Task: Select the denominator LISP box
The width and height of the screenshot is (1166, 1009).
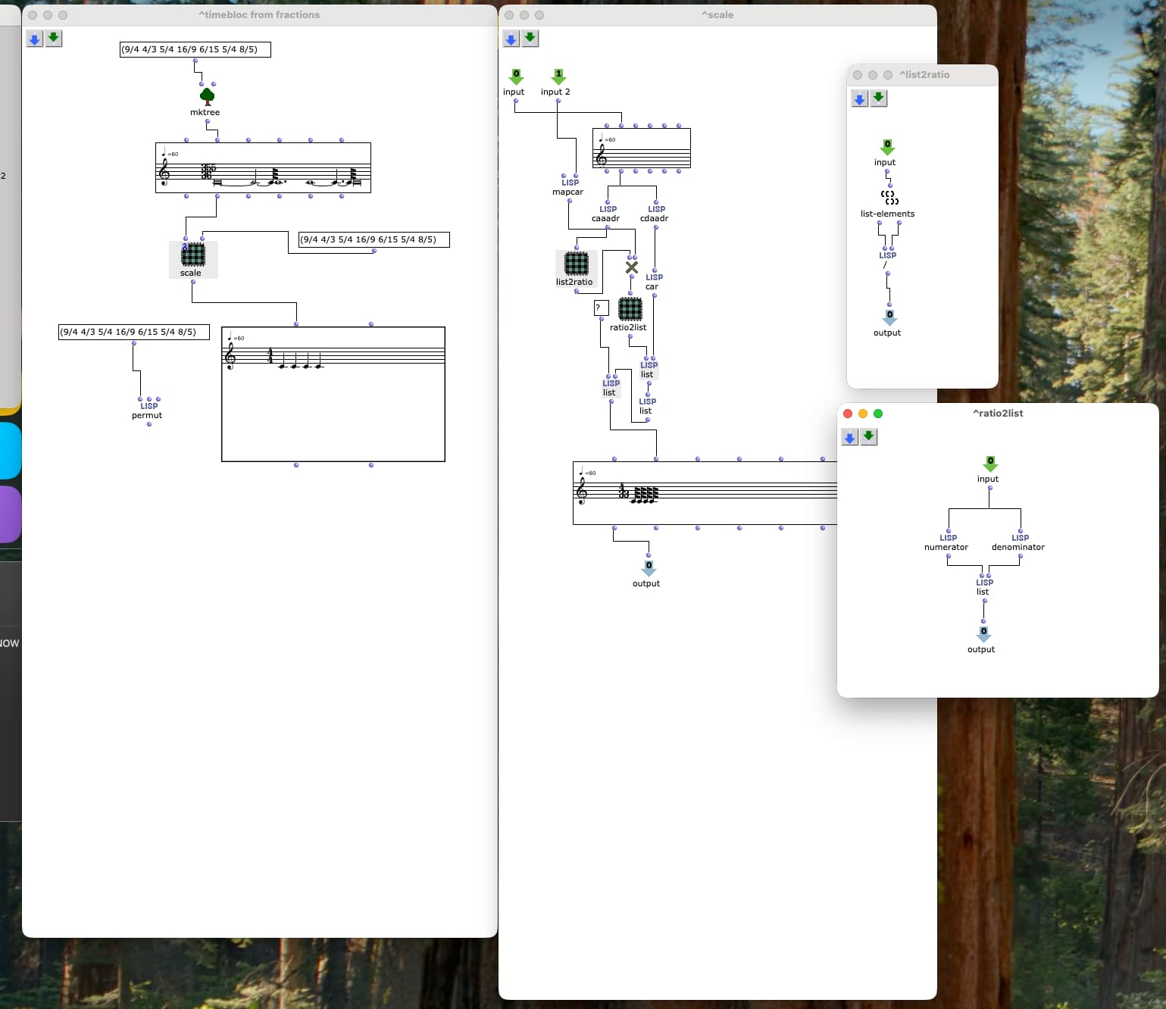Action: 1020,542
